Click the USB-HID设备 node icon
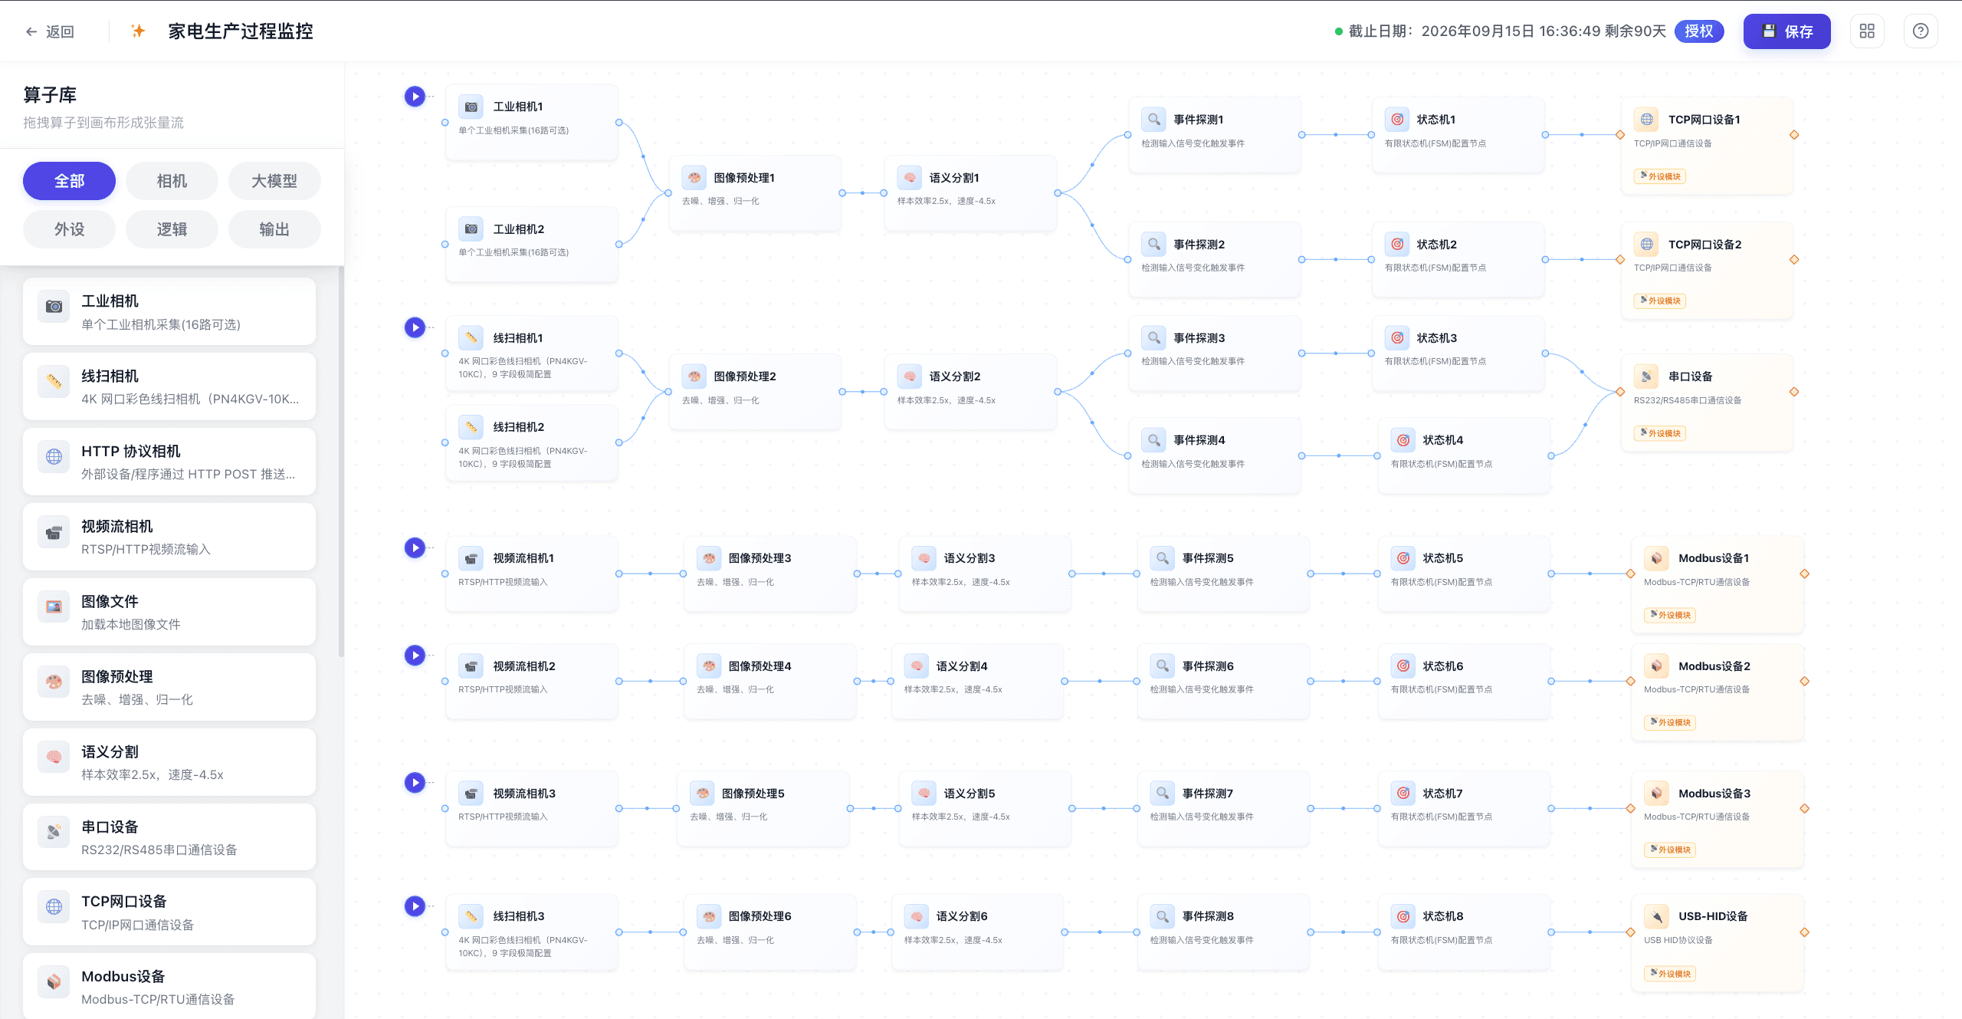The height and width of the screenshot is (1019, 1962). [x=1656, y=916]
